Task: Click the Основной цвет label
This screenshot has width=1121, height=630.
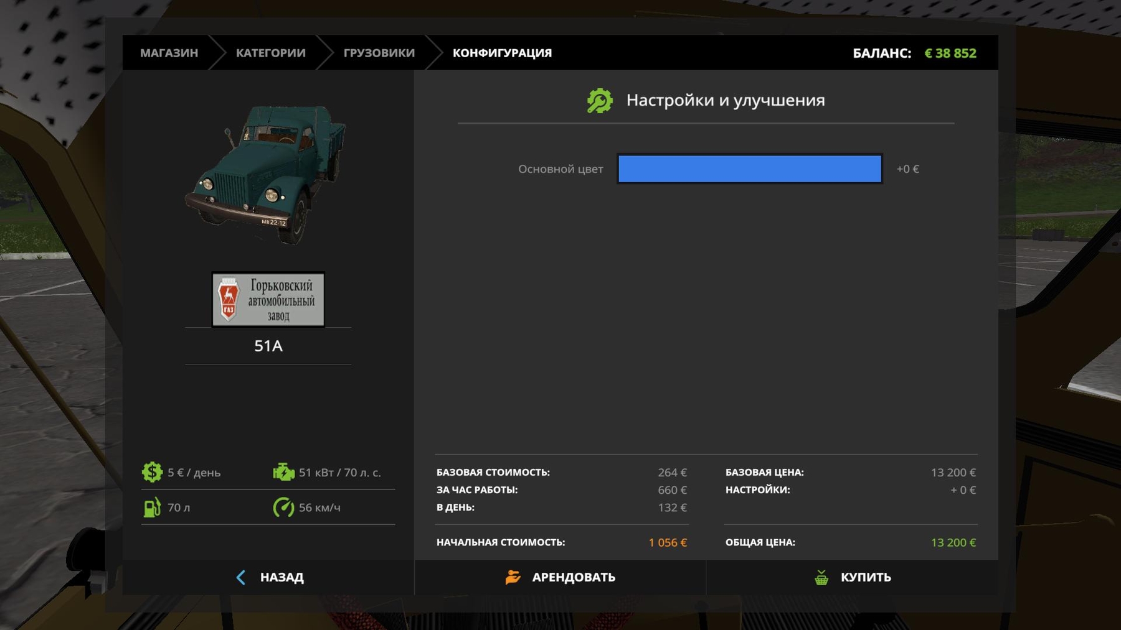Action: click(560, 169)
